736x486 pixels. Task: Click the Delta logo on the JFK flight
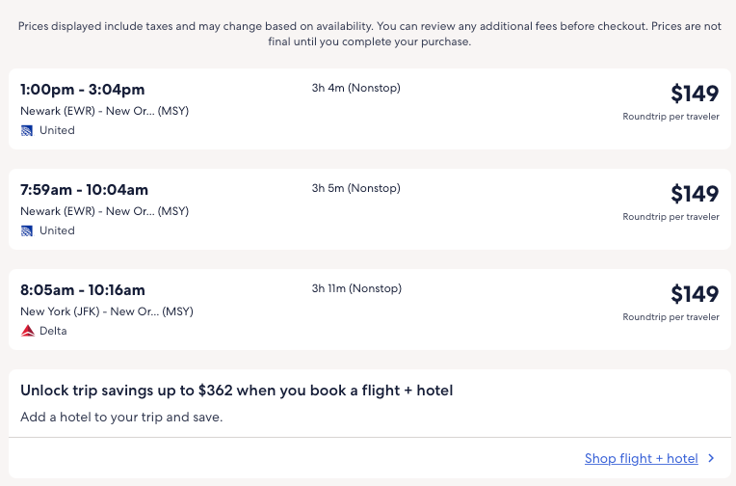[x=27, y=331]
